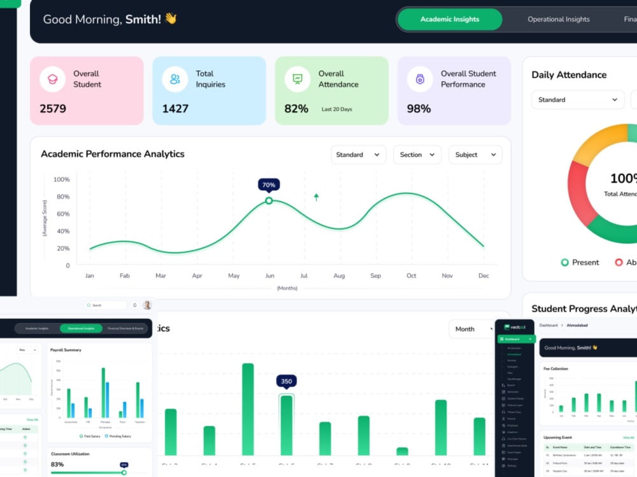Click the Admission icon in the vedcool sidebar

click(503, 392)
